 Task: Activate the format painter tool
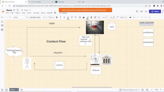10,17
